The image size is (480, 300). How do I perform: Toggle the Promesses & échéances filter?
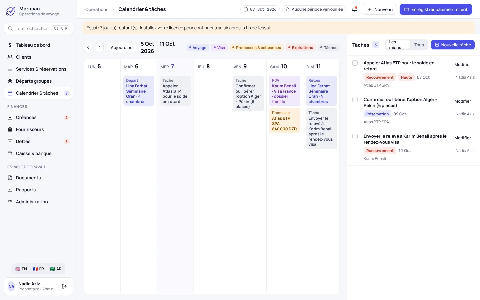pos(256,48)
